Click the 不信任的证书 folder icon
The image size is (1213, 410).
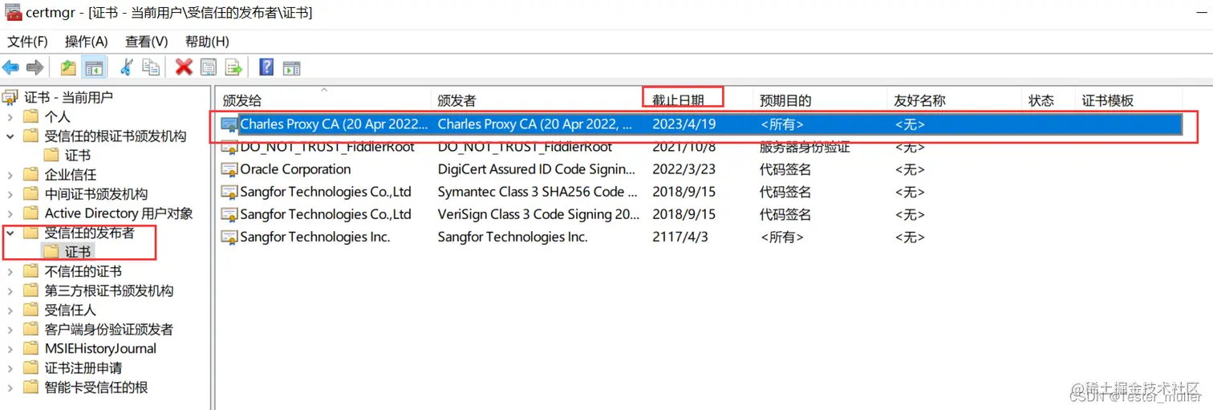tap(31, 271)
